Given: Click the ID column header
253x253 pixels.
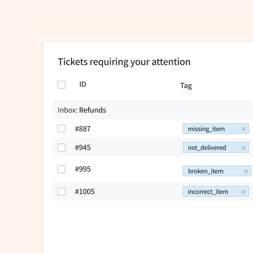Looking at the screenshot, I should tap(83, 84).
